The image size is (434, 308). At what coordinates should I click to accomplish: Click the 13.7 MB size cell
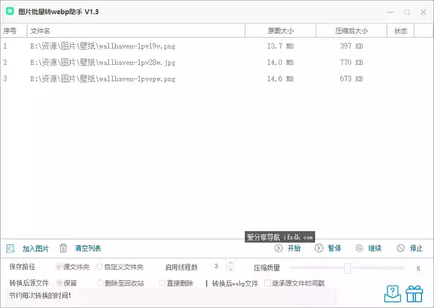pyautogui.click(x=280, y=46)
